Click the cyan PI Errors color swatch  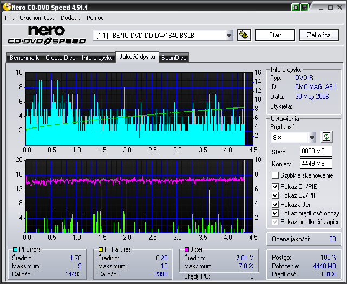coord(15,249)
